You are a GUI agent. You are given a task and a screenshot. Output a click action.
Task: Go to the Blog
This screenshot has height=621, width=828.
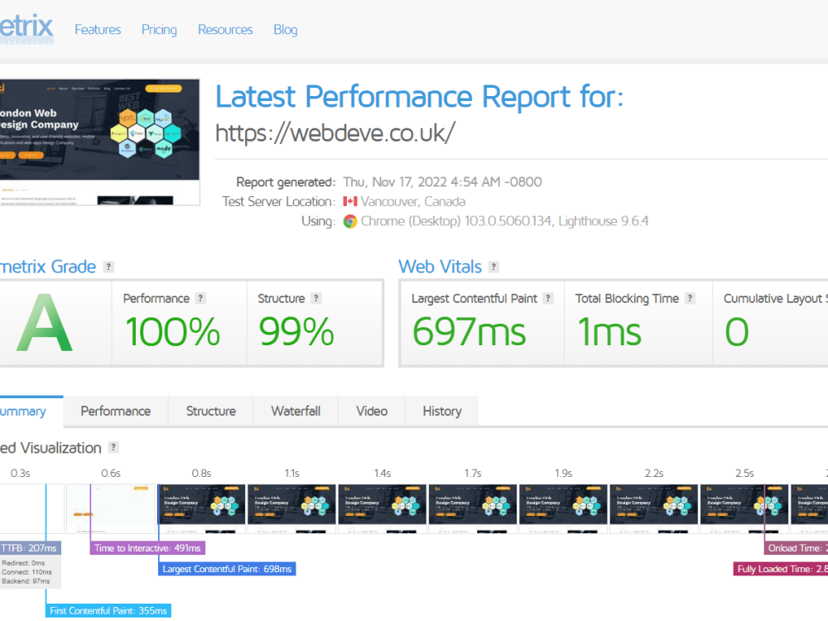[x=286, y=30]
